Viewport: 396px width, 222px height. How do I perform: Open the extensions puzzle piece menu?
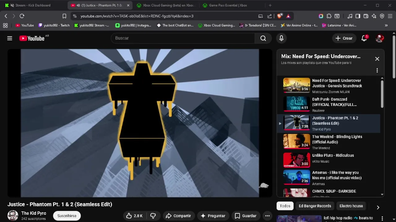[329, 16]
